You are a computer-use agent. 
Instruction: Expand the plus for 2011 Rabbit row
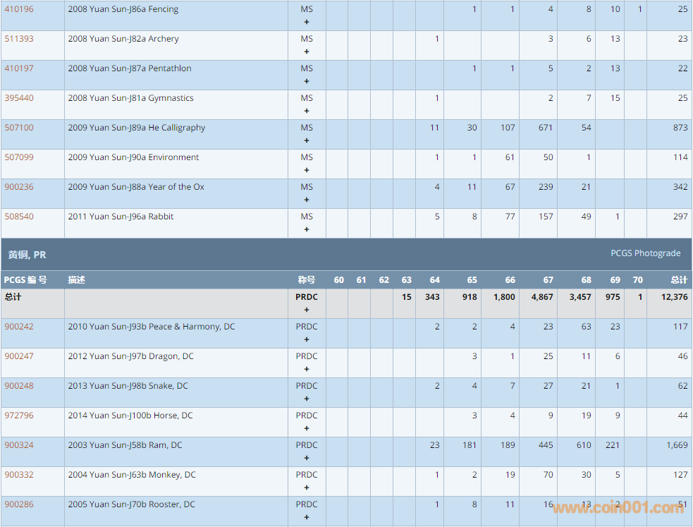[307, 229]
